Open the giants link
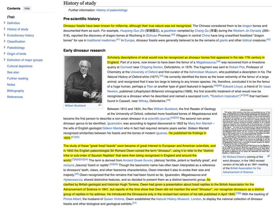Viewport: 277px width, 208px height. (224, 40)
